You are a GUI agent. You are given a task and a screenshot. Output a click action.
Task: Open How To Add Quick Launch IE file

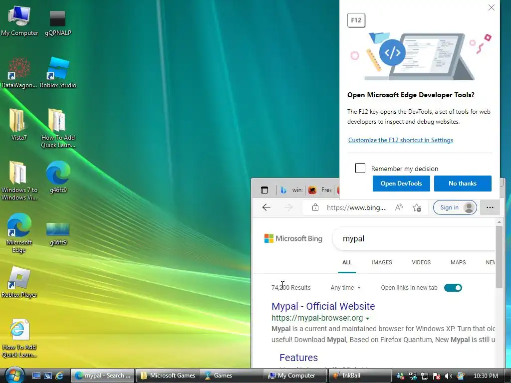[x=19, y=338]
